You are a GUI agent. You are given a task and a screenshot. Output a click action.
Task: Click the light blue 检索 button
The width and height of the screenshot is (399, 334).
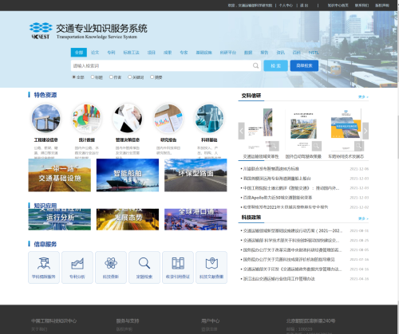coord(276,65)
